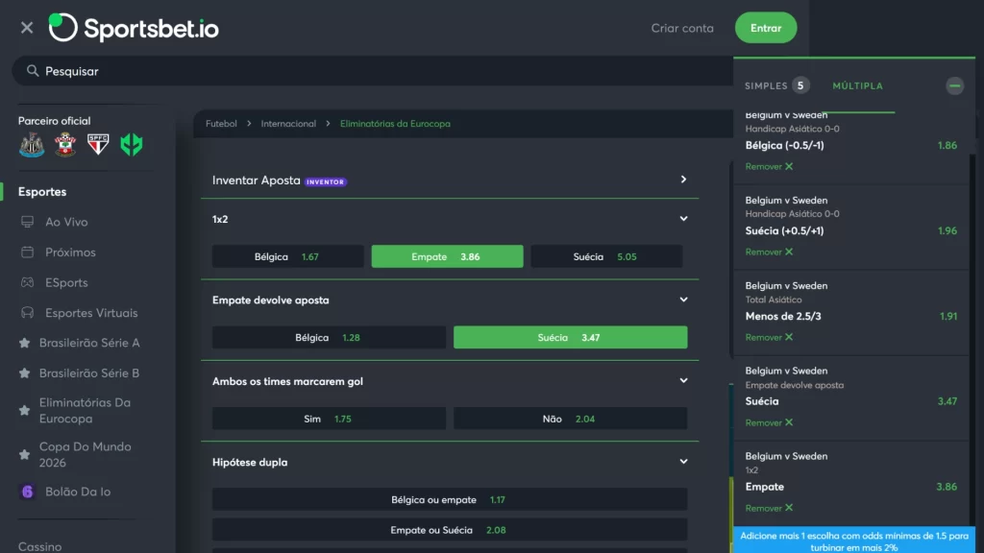The width and height of the screenshot is (984, 553).
Task: Click star icon beside Copa Do Mundo 2026
Action: pos(24,454)
